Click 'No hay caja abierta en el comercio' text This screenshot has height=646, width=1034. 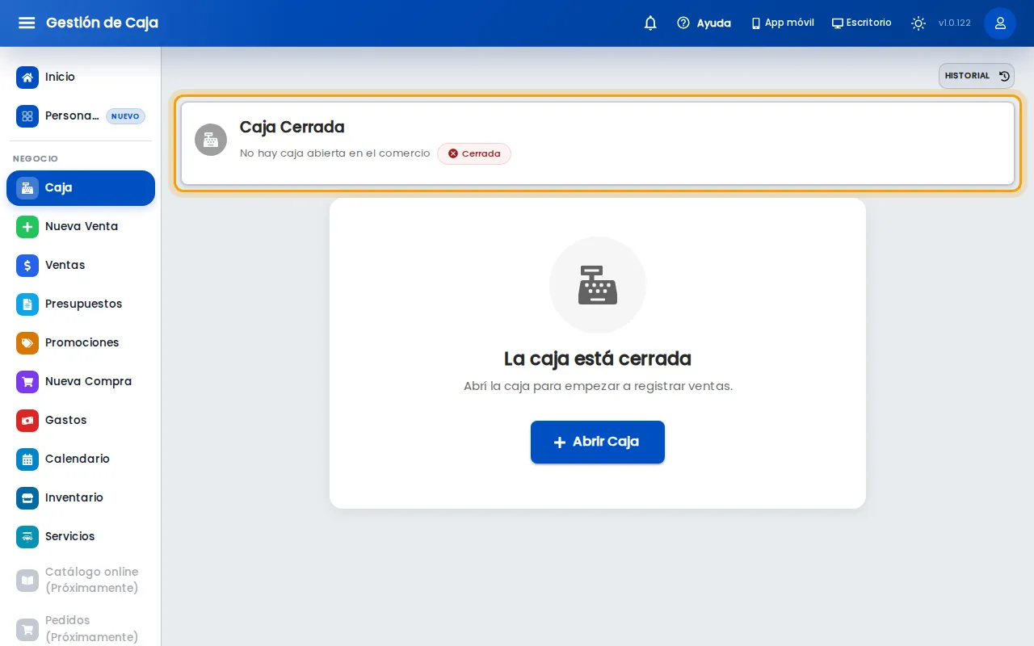(335, 153)
